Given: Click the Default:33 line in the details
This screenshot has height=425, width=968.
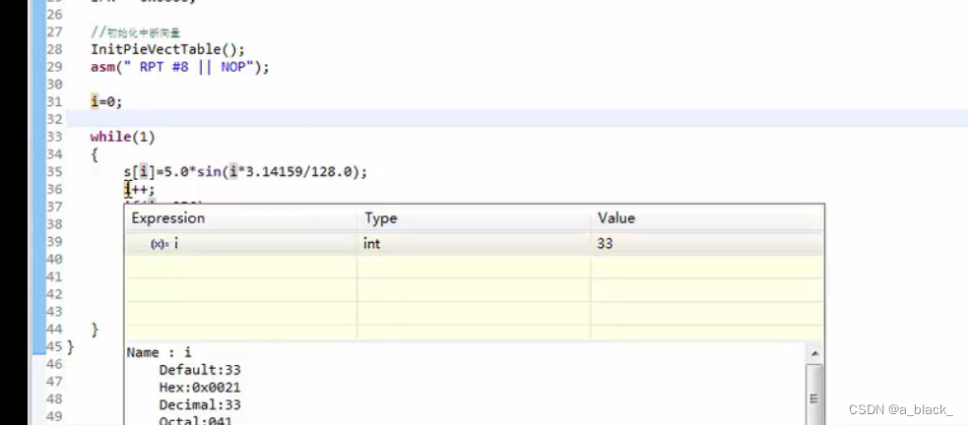Looking at the screenshot, I should [x=199, y=370].
